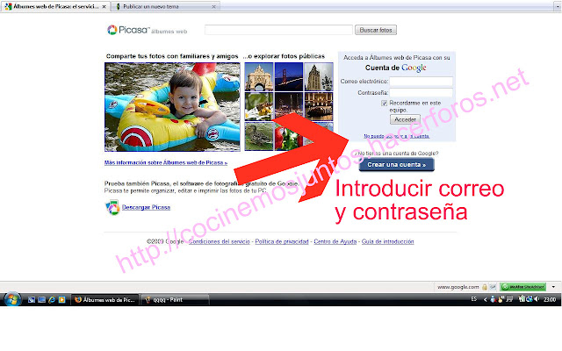Click the Picasa download icon beside Descargar Picasa
The width and height of the screenshot is (562, 351).
[112, 207]
